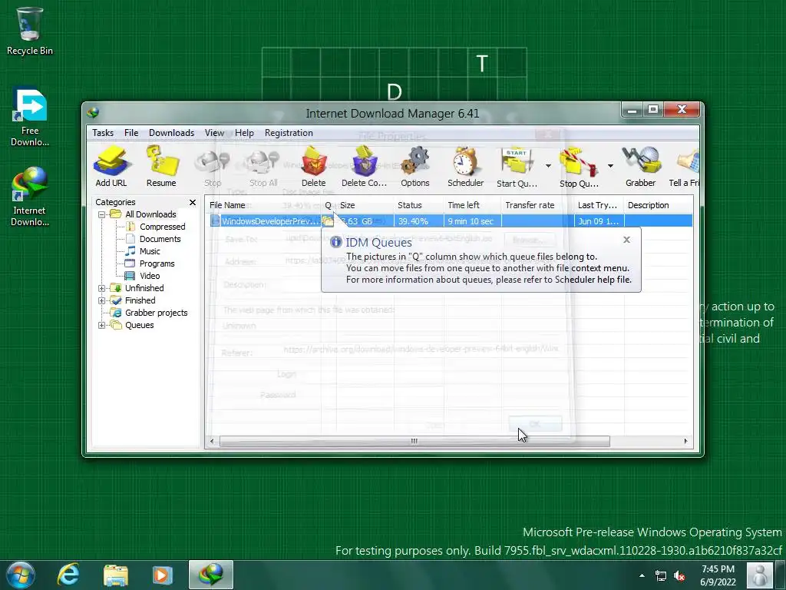Viewport: 786px width, 590px height.
Task: Open Options from the toolbar
Action: (415, 167)
